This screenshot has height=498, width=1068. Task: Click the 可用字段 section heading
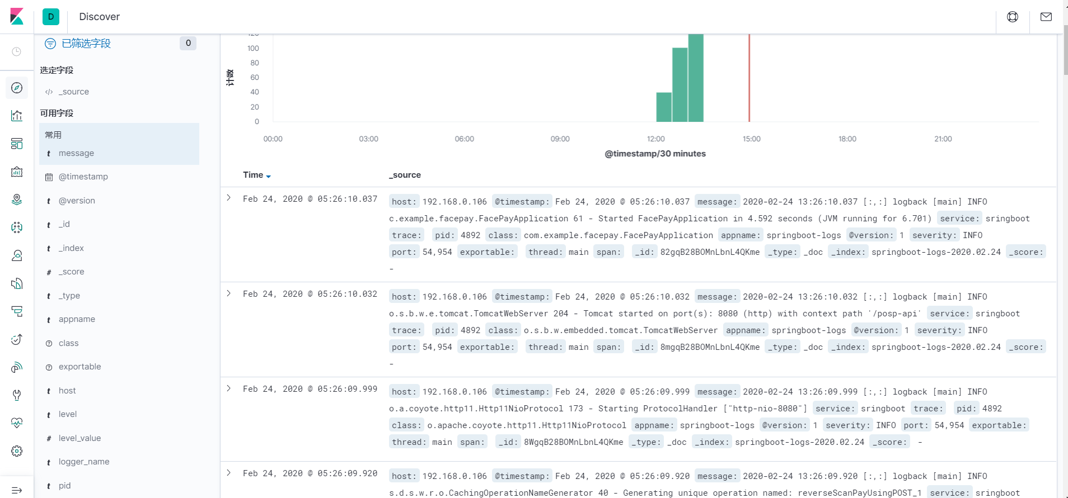click(x=57, y=113)
